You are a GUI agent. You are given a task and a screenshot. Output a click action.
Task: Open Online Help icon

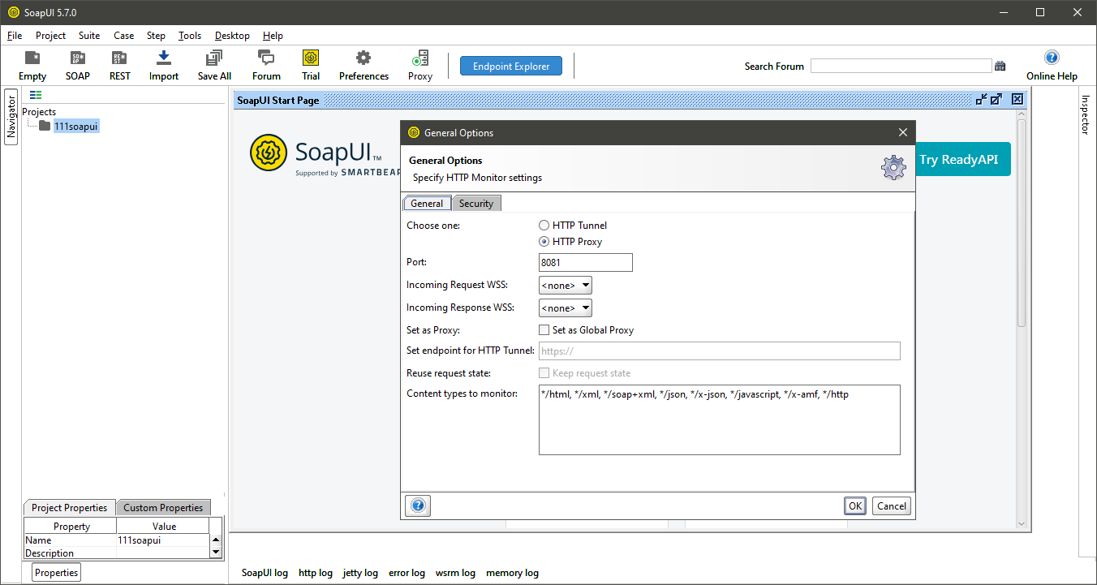pos(1052,65)
